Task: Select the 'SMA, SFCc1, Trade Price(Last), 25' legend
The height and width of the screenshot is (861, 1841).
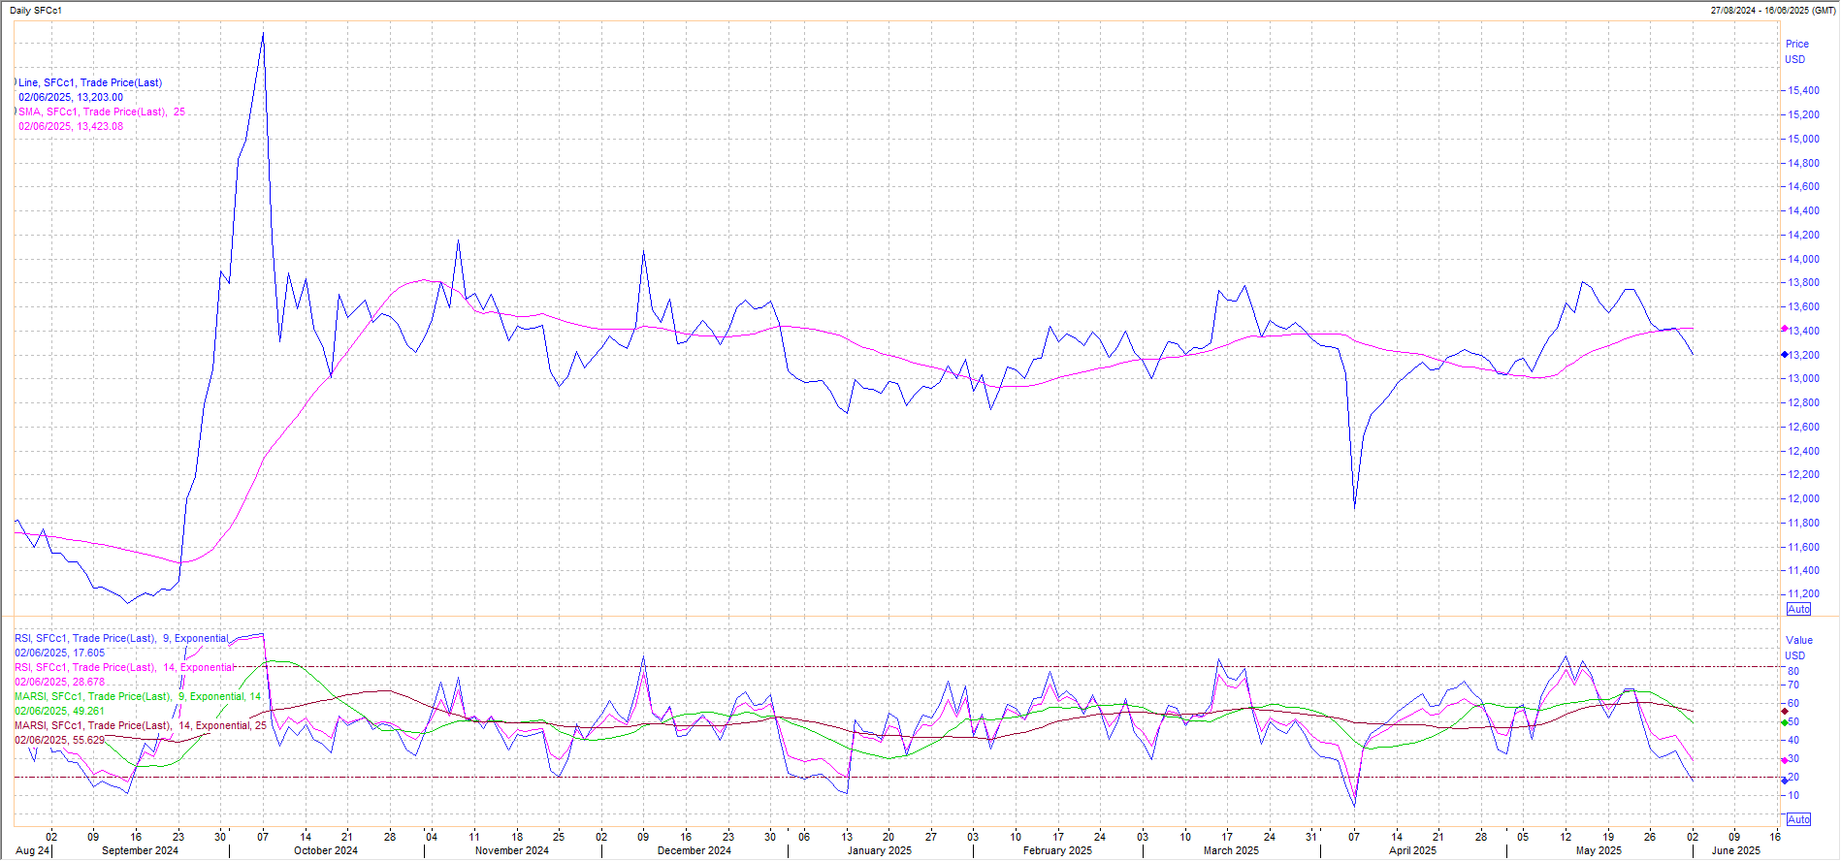Action: click(102, 112)
